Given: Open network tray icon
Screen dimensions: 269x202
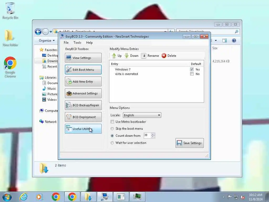Looking at the screenshot, I should coord(236,197).
